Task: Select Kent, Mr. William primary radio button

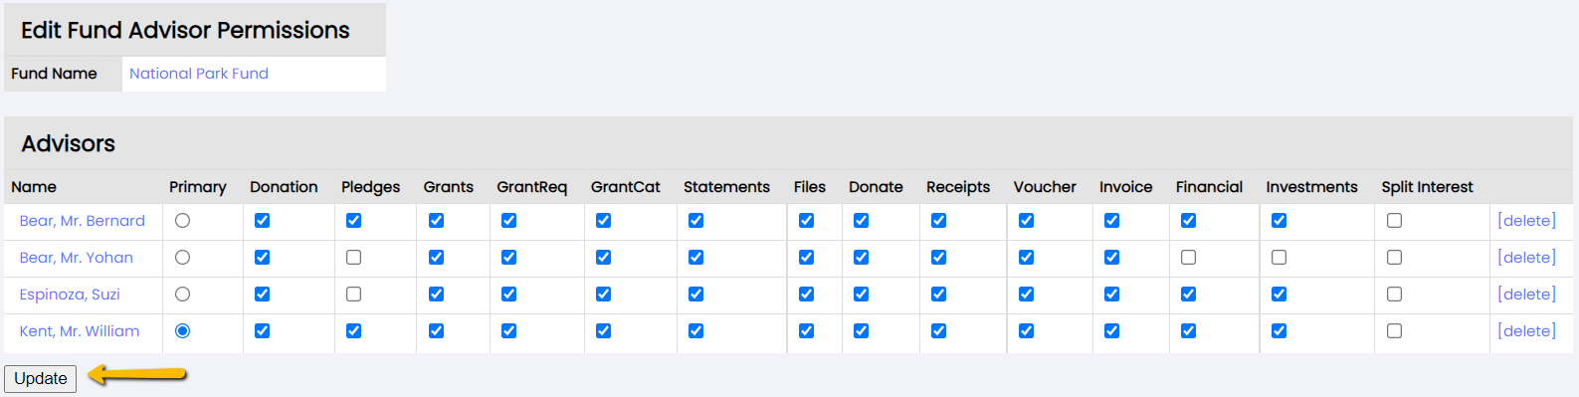Action: point(182,331)
